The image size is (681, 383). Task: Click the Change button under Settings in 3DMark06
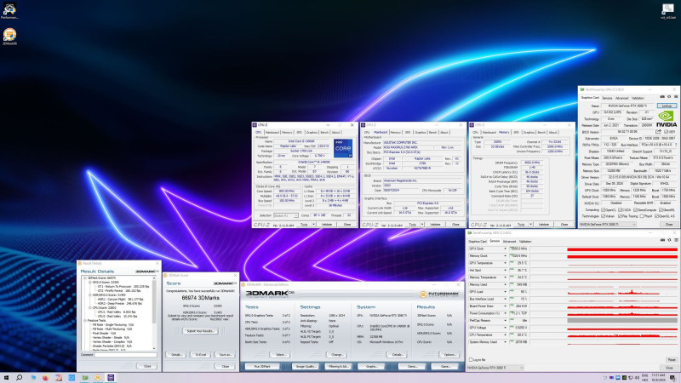tap(336, 355)
